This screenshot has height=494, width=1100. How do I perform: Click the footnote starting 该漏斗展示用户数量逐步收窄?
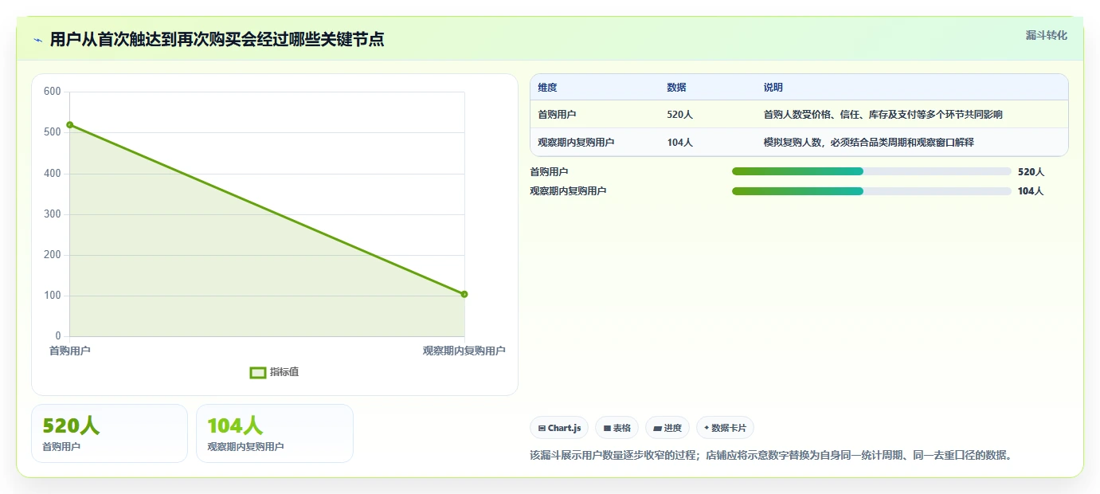[x=770, y=456]
